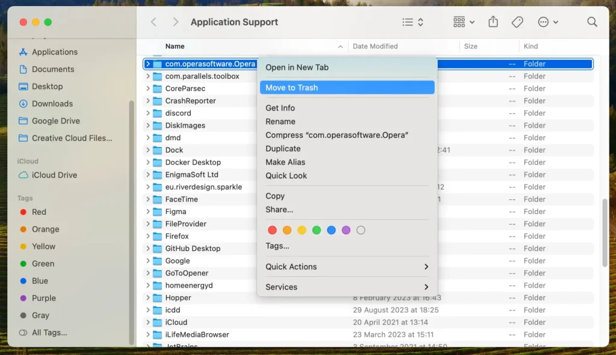This screenshot has width=616, height=355.
Task: Click the file list vertical scrollbar
Action: coord(604,233)
